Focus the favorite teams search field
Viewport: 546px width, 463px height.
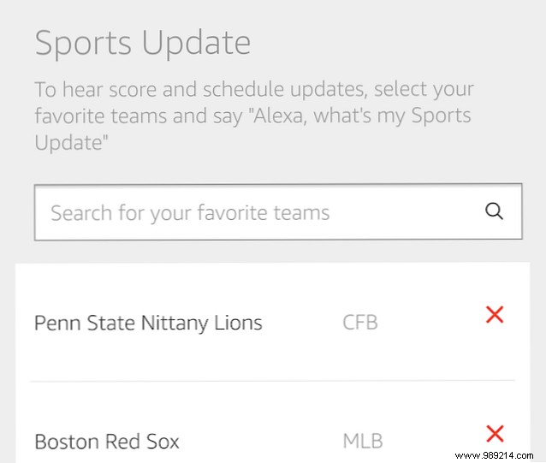tap(257, 212)
